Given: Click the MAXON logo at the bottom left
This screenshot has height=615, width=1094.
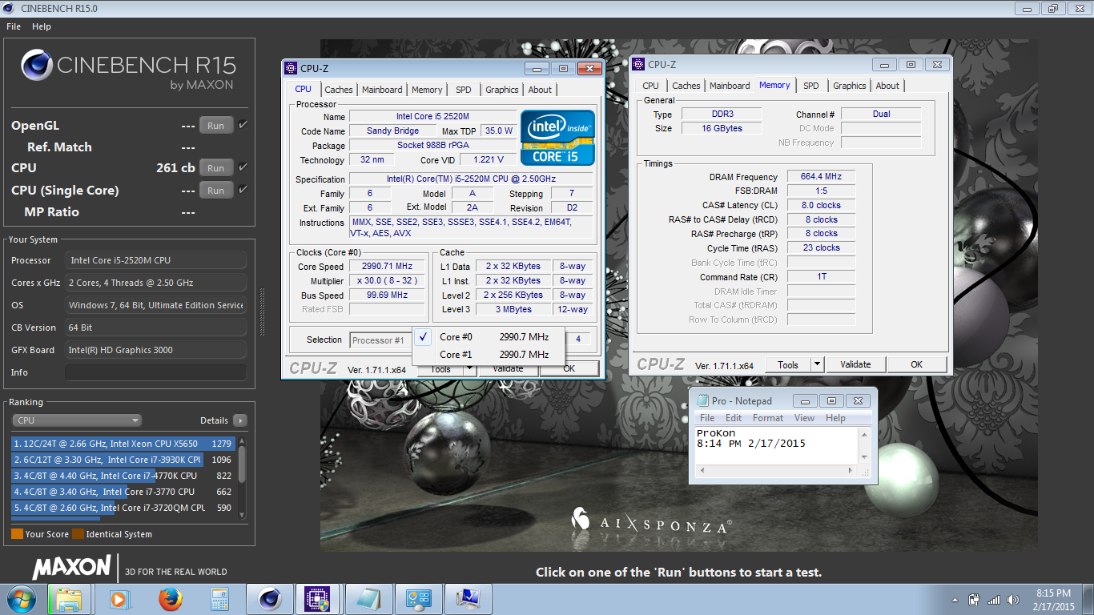Looking at the screenshot, I should pos(72,567).
